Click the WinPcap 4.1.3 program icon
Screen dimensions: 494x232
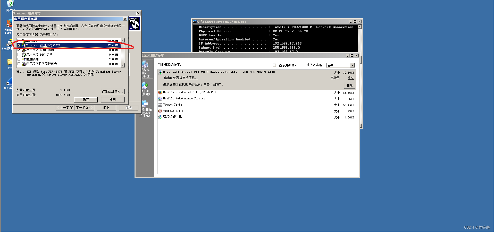tap(160, 111)
